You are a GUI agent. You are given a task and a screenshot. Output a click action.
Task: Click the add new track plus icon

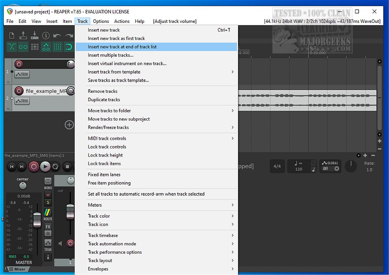[69, 125]
